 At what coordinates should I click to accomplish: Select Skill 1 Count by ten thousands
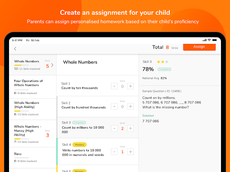click(x=97, y=86)
